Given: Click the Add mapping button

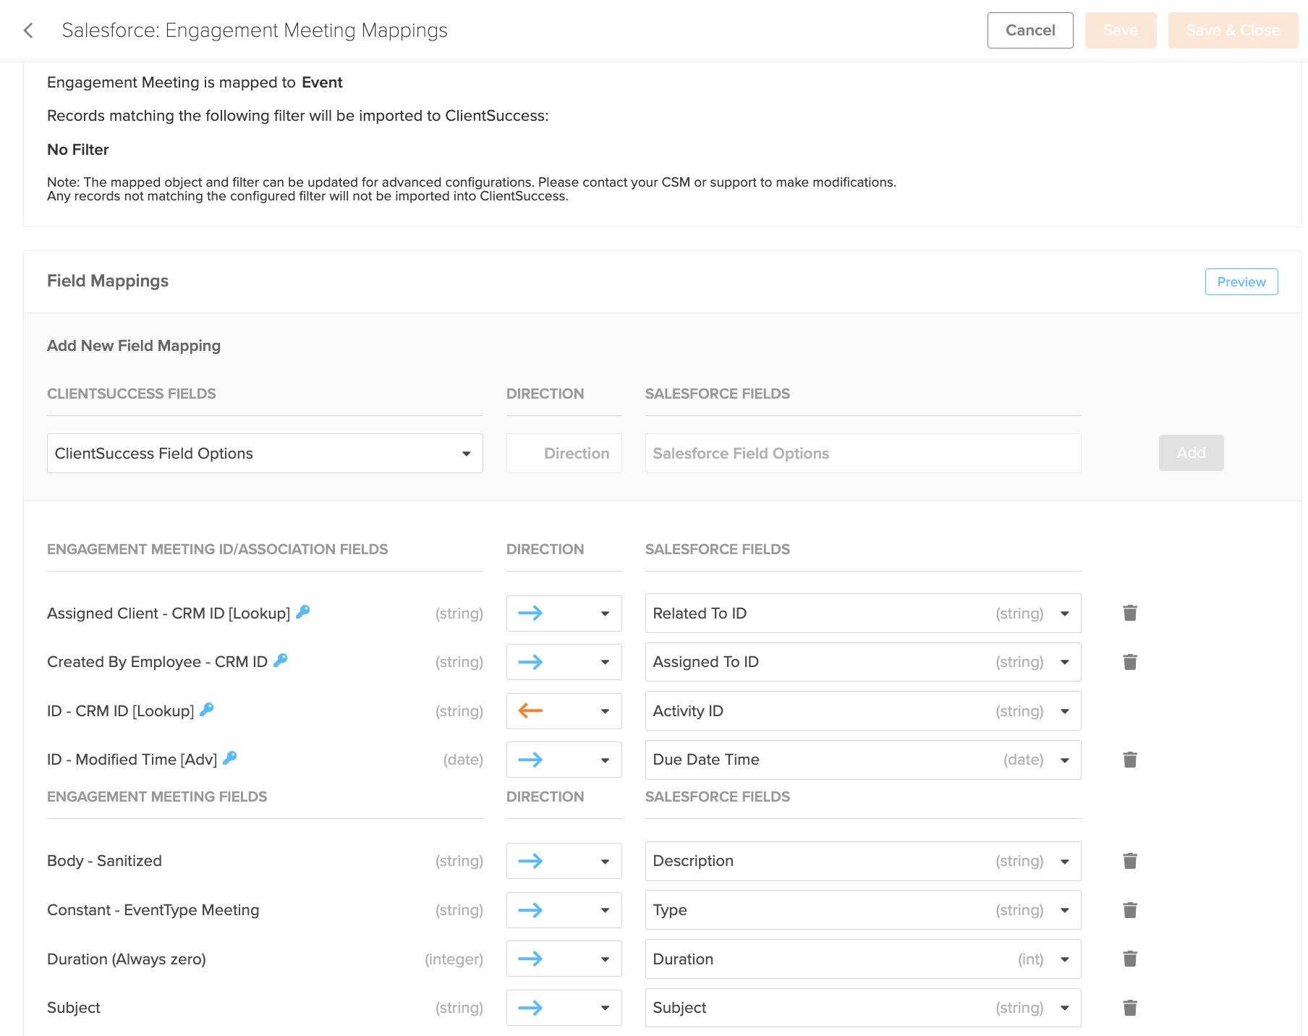Looking at the screenshot, I should (1191, 453).
